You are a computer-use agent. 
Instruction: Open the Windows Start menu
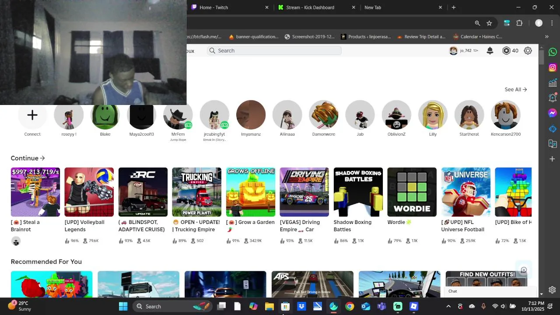(x=123, y=306)
